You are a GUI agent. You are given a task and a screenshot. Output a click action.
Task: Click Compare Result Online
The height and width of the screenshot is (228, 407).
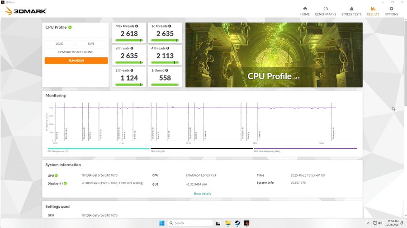pos(76,52)
